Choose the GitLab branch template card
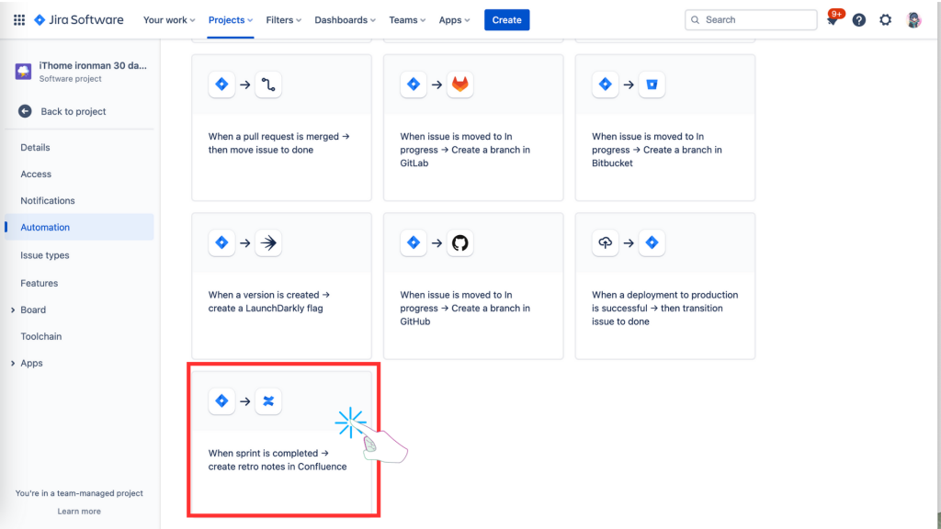The width and height of the screenshot is (941, 529). [473, 128]
